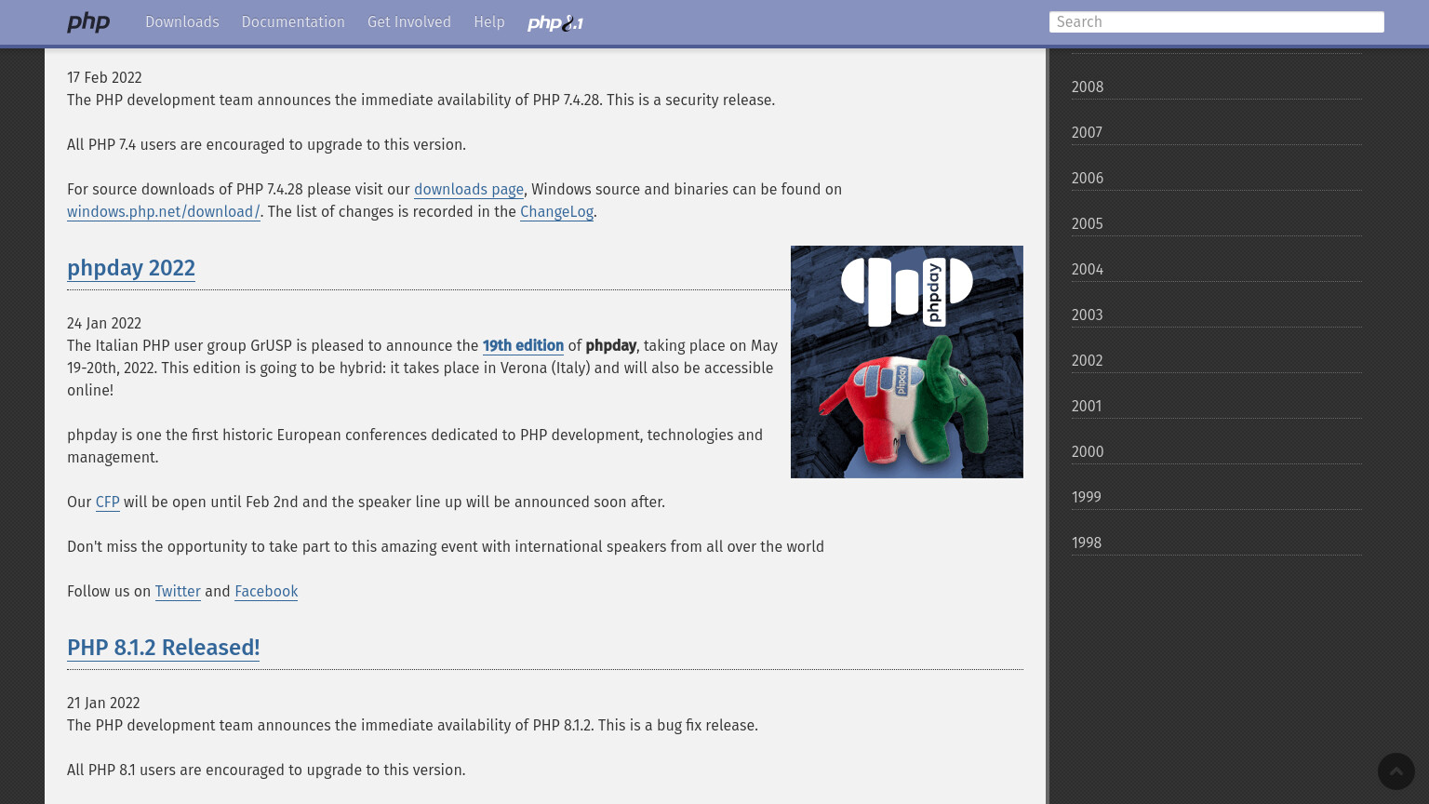Open the Downloads menu
1429x804 pixels.
[x=182, y=22]
